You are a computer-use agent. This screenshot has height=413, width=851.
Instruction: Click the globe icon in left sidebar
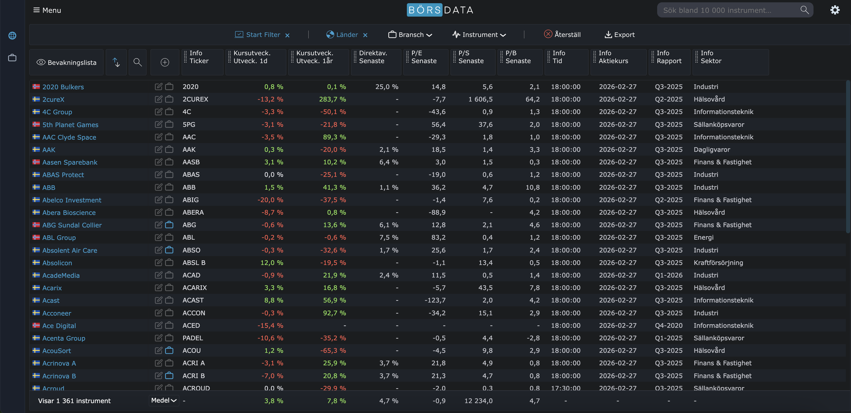click(12, 35)
